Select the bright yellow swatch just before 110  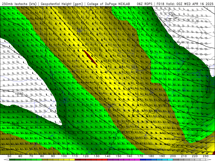pos(72,159)
